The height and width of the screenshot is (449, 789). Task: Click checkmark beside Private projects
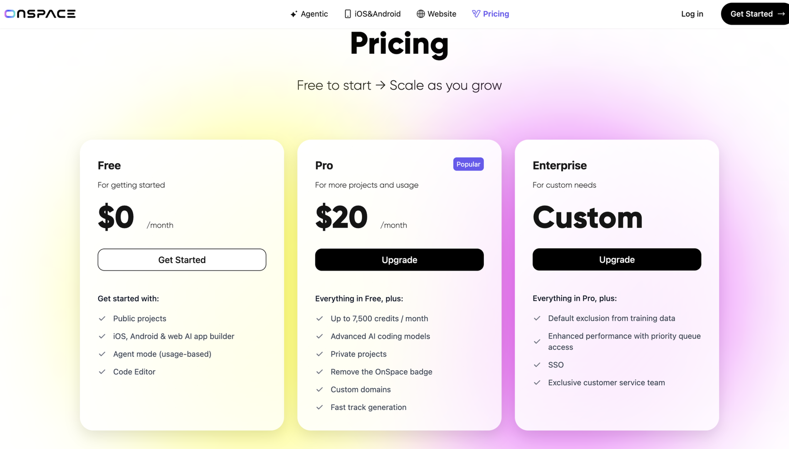click(320, 354)
